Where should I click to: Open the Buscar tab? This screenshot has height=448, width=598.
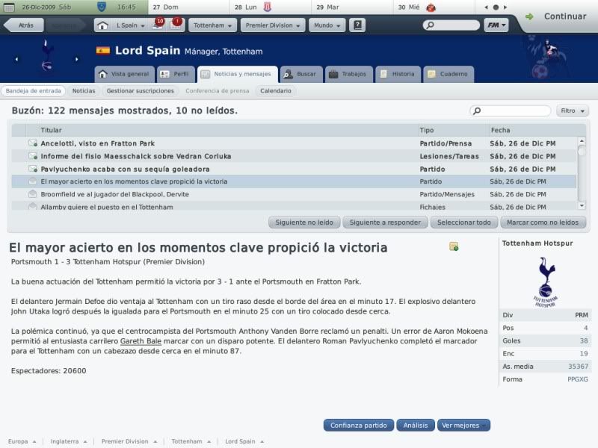301,74
